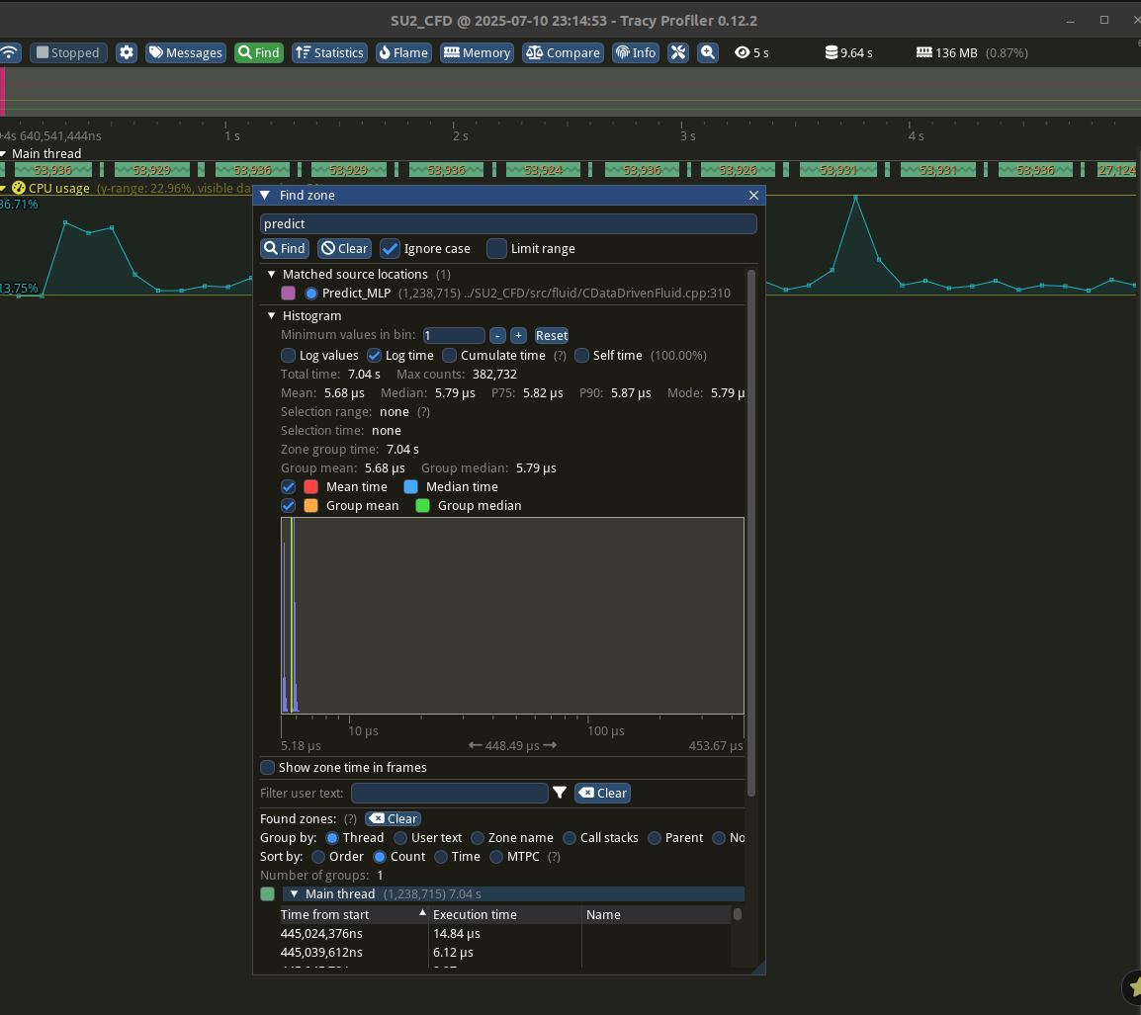Enable Self time checkbox
The height and width of the screenshot is (1015, 1141).
pyautogui.click(x=581, y=355)
